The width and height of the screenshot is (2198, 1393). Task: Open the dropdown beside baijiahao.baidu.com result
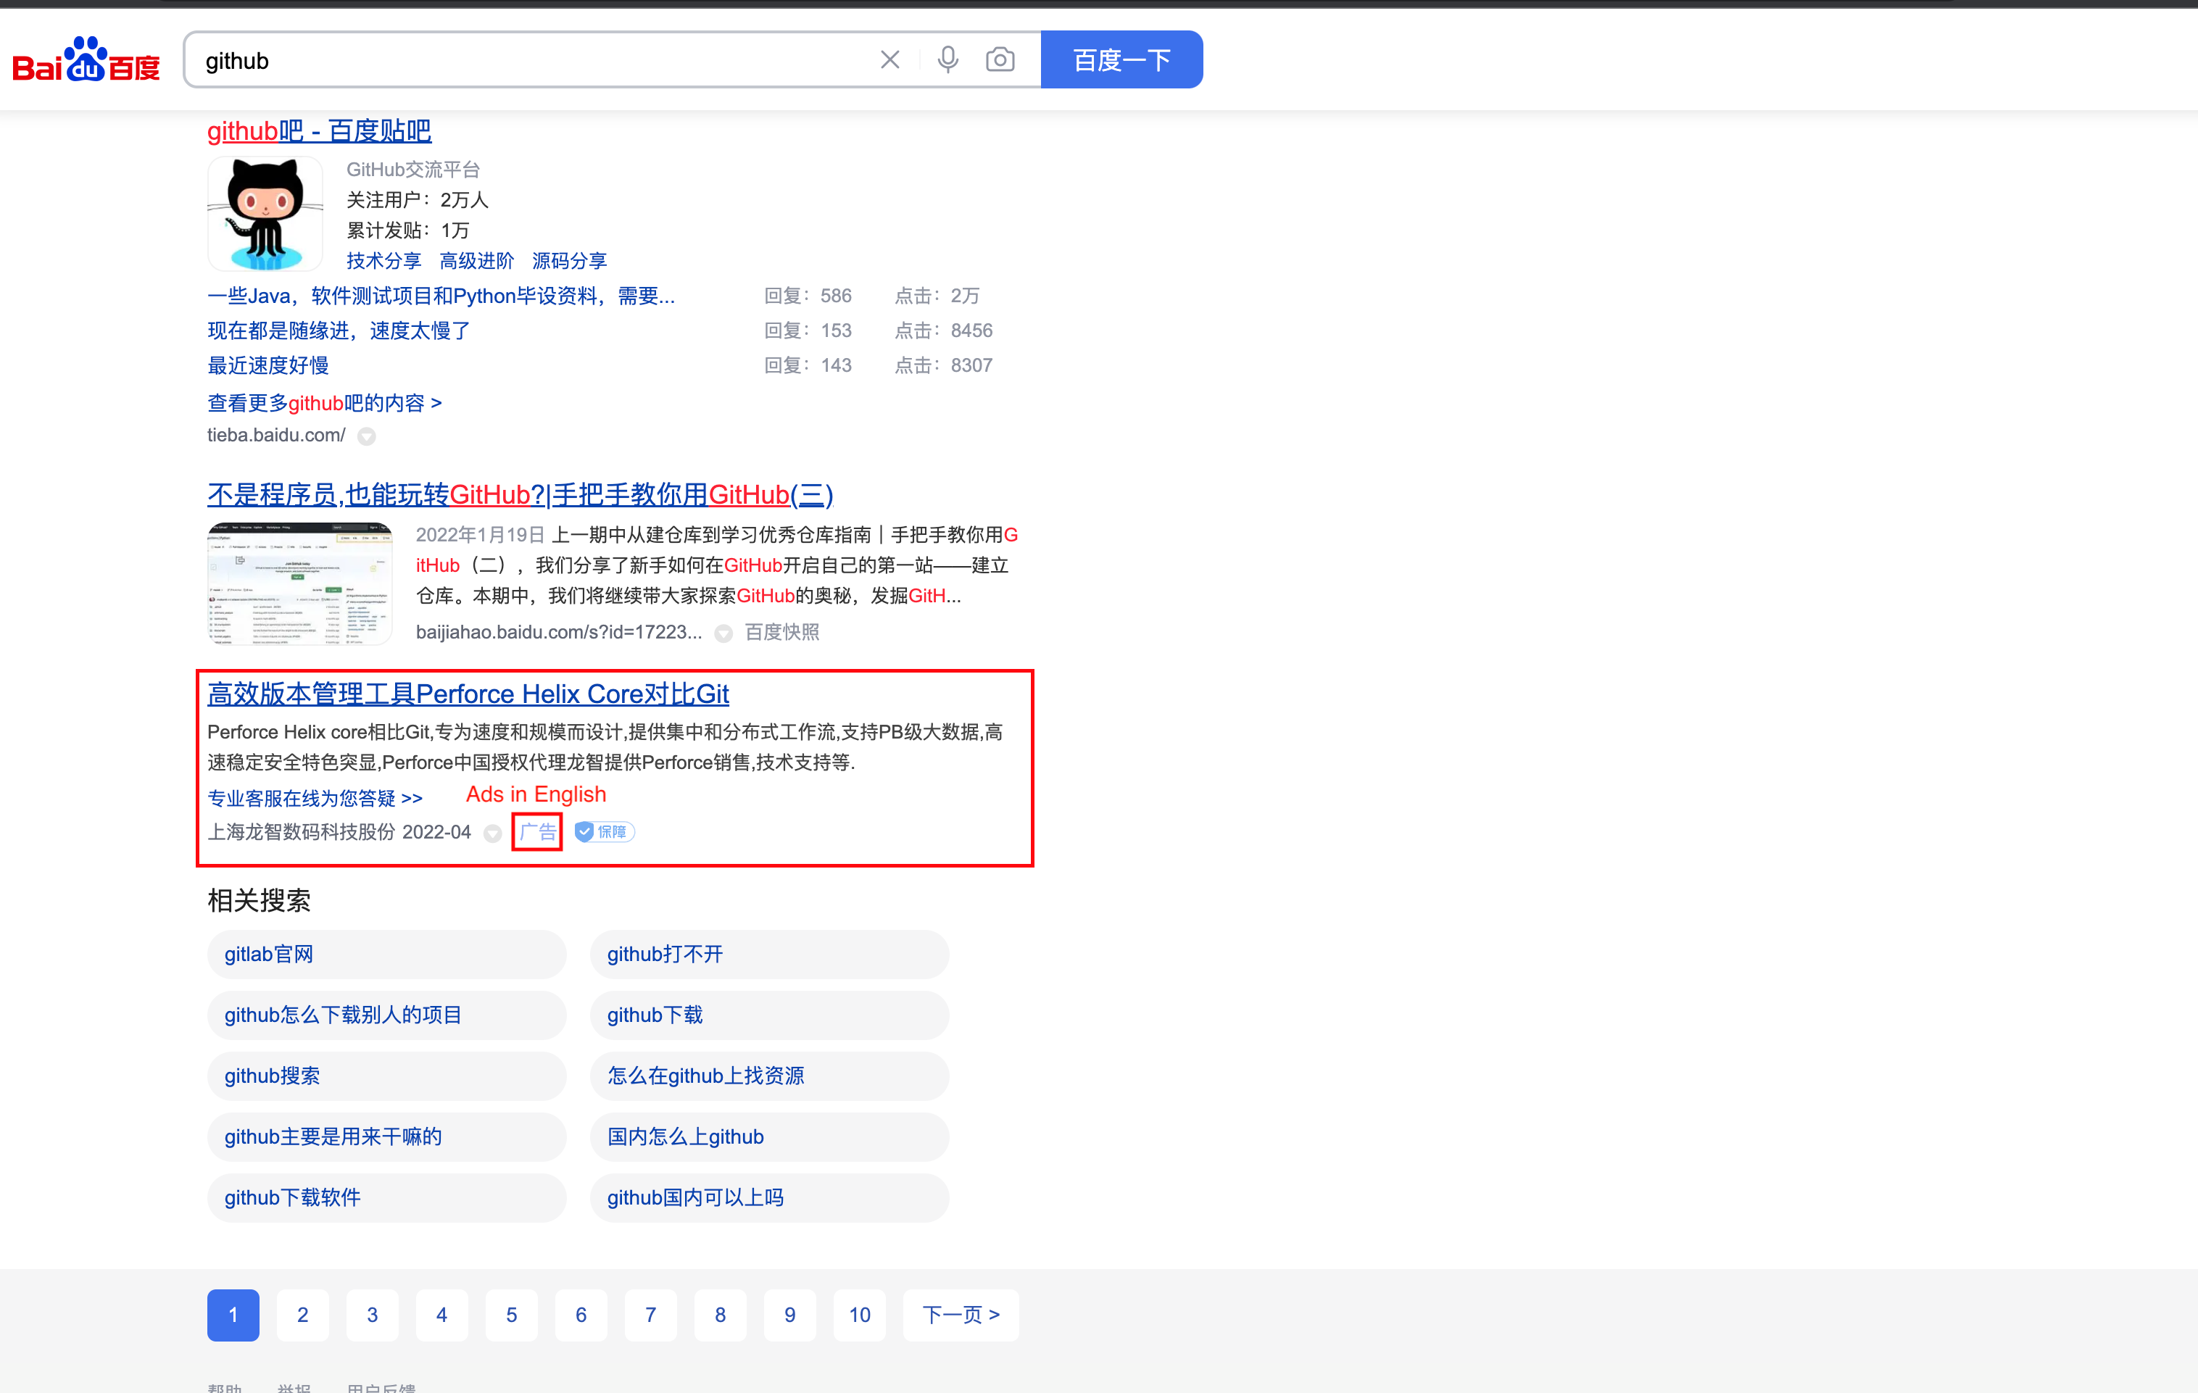click(722, 633)
